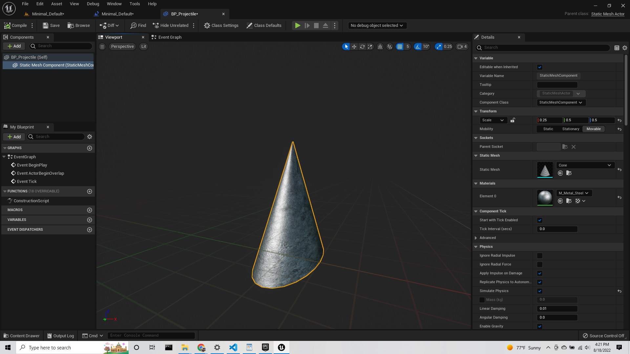Adjust the Linear Damping value
This screenshot has height=354, width=630.
tap(557, 308)
